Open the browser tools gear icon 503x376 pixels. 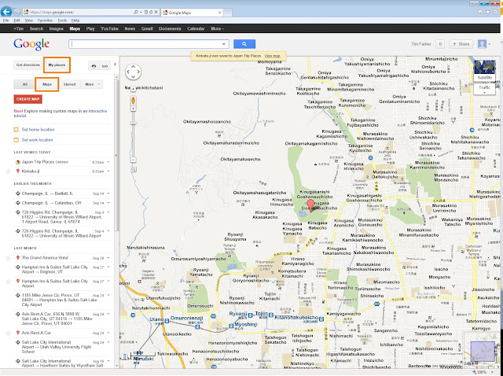point(496,12)
